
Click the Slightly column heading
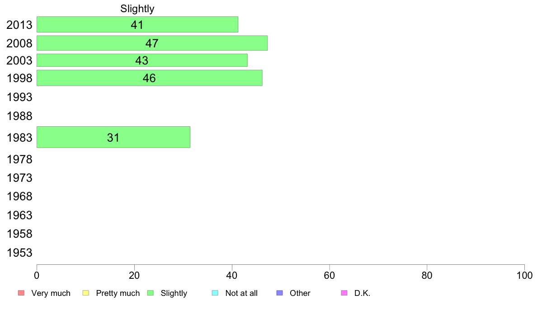pos(137,9)
